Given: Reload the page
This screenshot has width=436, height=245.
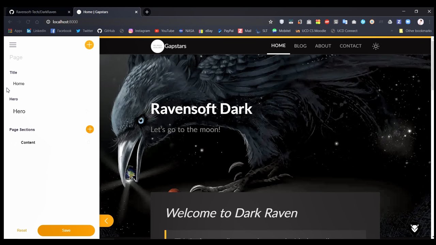Looking at the screenshot, I should click(28, 22).
